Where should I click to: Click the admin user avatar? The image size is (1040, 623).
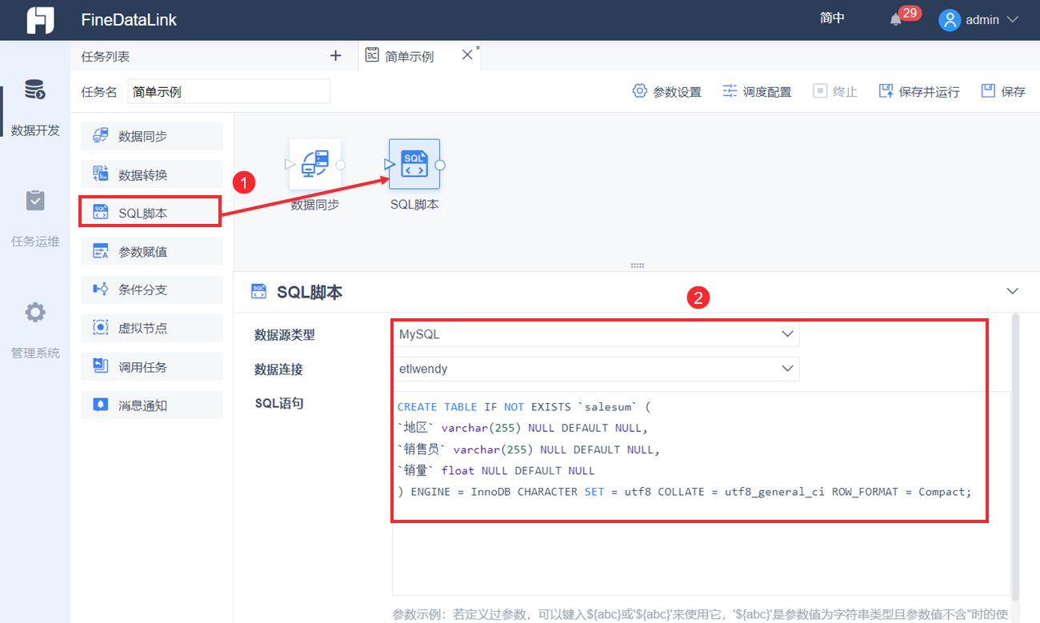pos(950,20)
